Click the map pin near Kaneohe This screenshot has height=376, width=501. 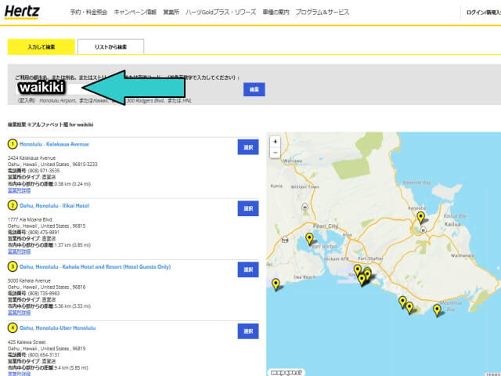point(420,217)
